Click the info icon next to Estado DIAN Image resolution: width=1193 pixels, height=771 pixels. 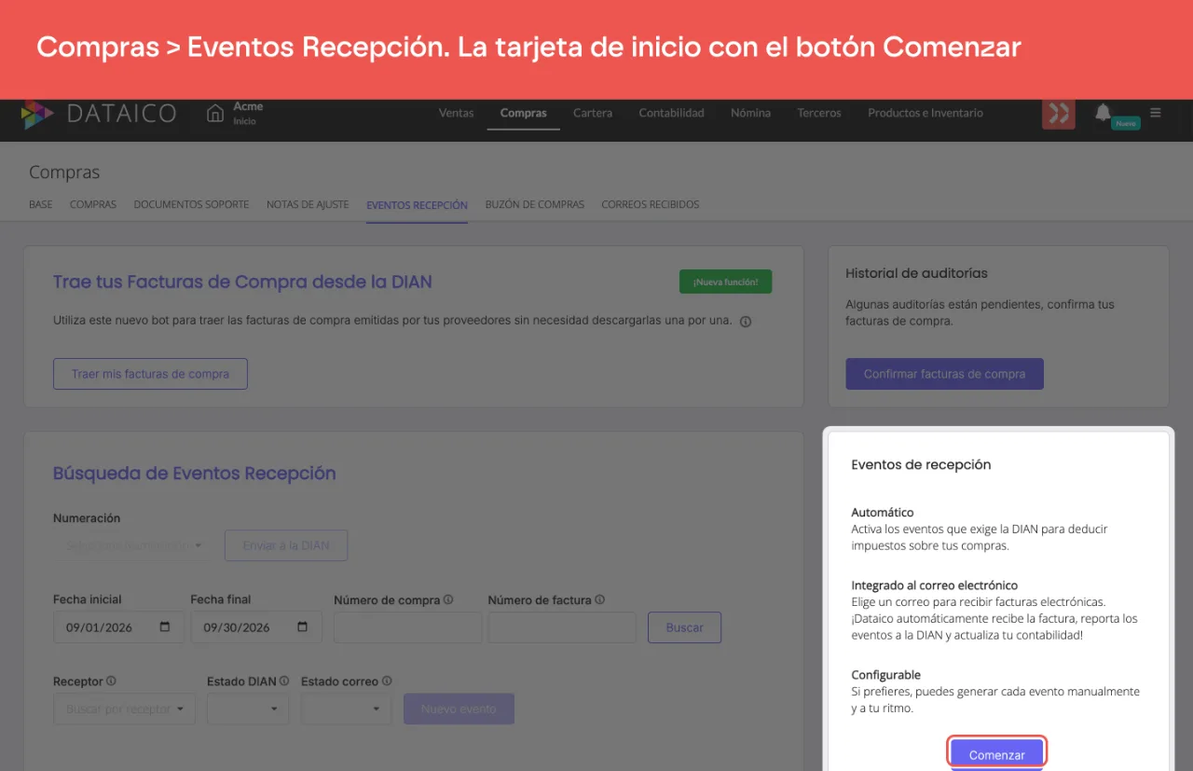tap(284, 682)
